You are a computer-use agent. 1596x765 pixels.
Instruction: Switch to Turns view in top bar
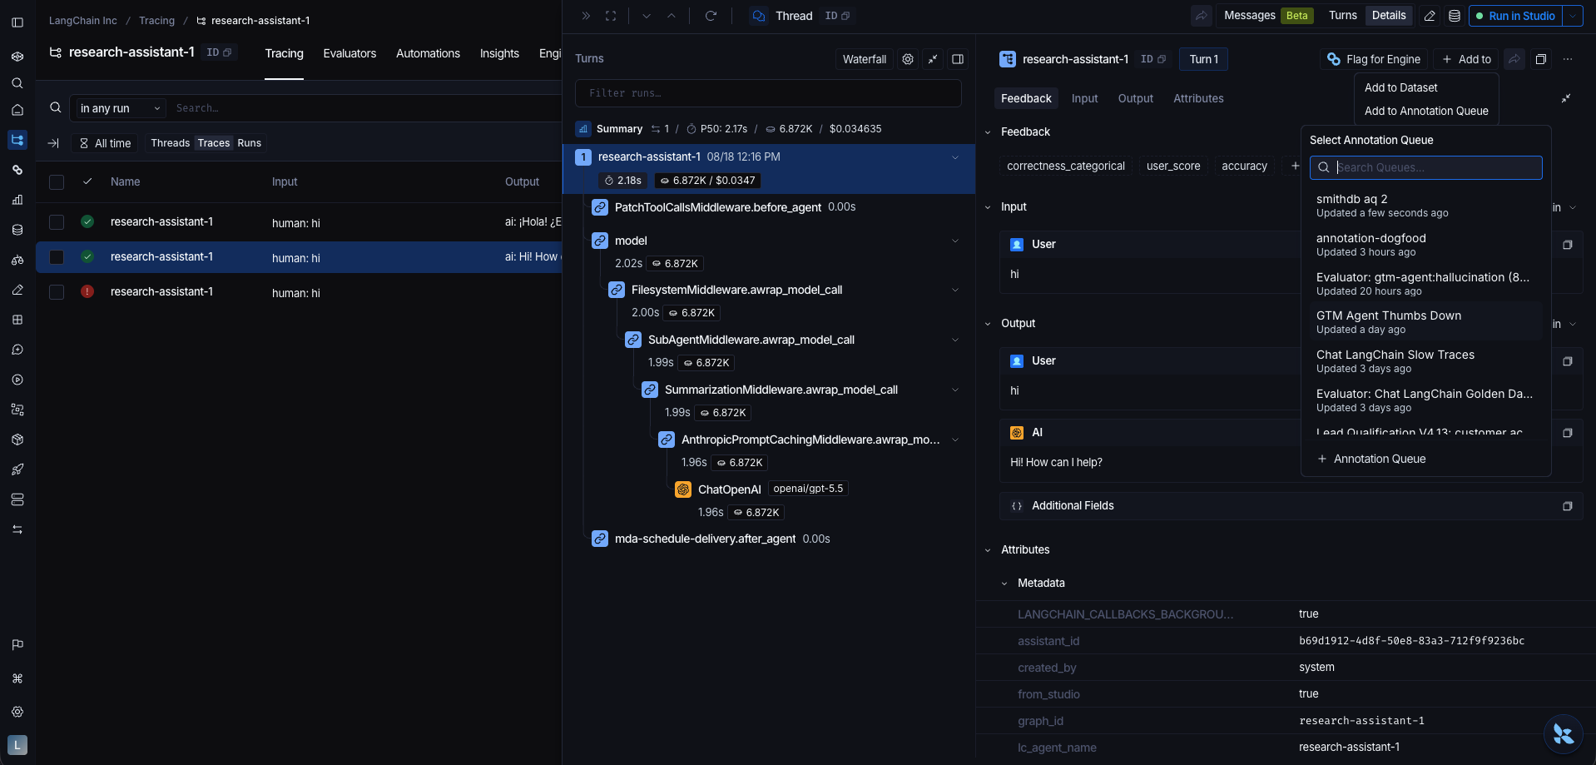tap(1343, 16)
